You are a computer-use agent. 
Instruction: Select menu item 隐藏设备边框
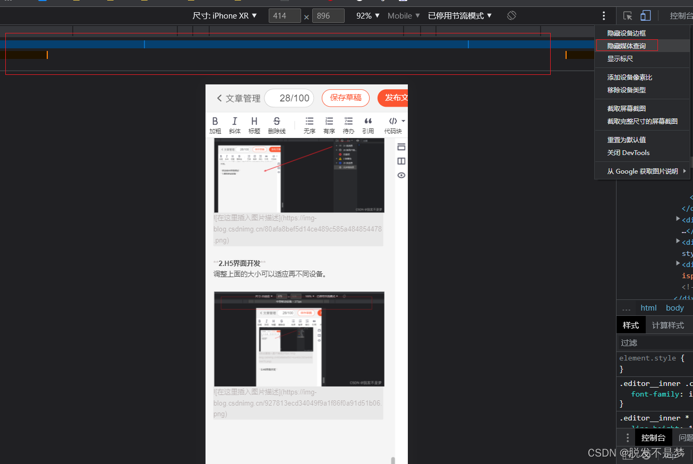pos(642,33)
